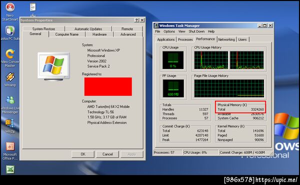Screen dimensions: 300x185
Task: Launch Windows Live Messenger desktop icon
Action: [x=10, y=105]
